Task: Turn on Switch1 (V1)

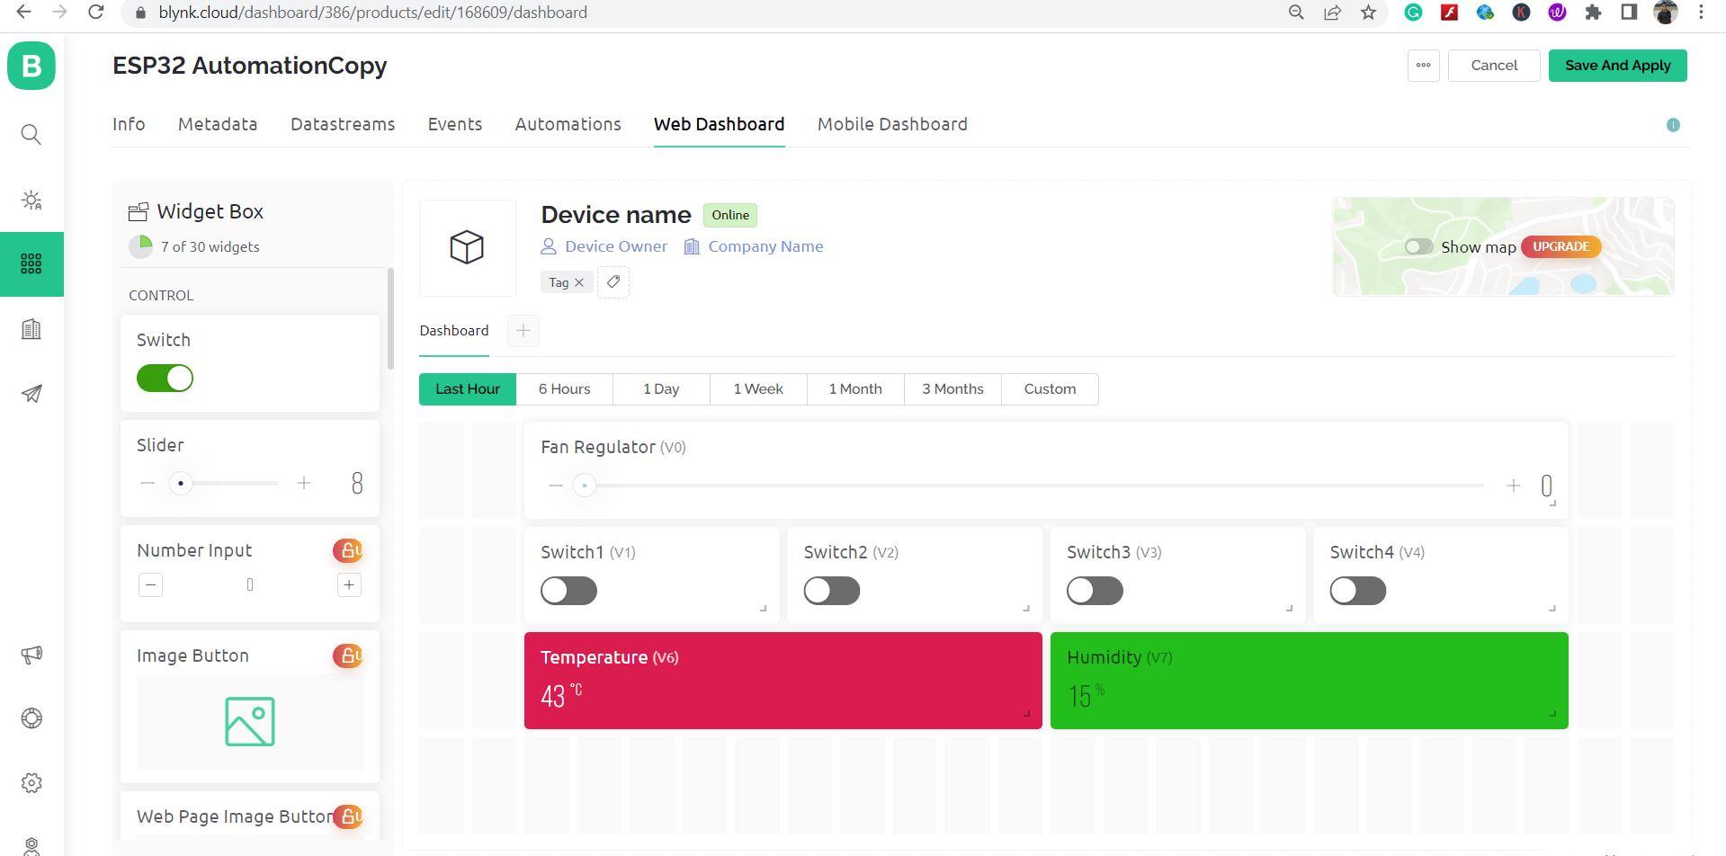Action: pyautogui.click(x=568, y=590)
